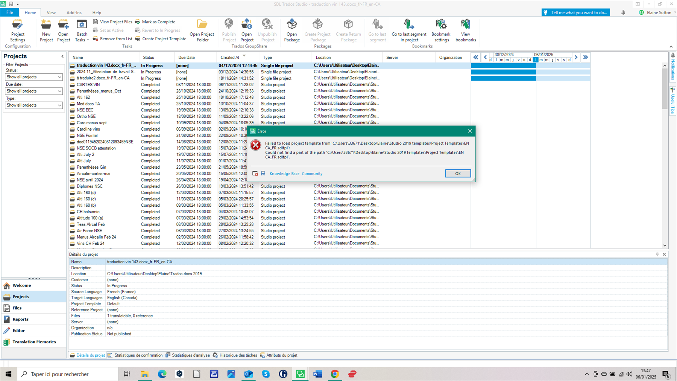677x381 pixels.
Task: Collapse the Projects navigation pane
Action: (x=62, y=56)
